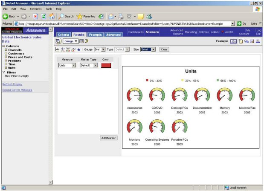This screenshot has height=191, width=264.
Task: Expand the Units column folder
Action: [6, 68]
